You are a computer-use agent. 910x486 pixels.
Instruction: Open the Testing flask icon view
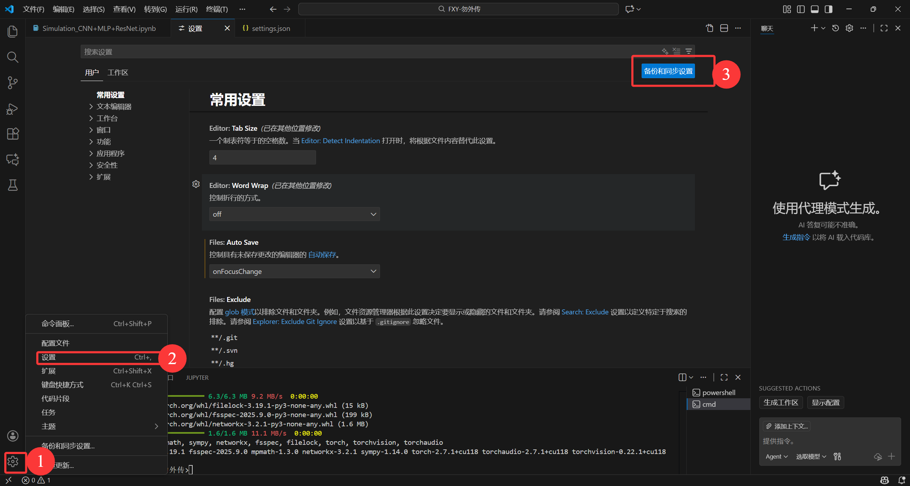(x=12, y=185)
